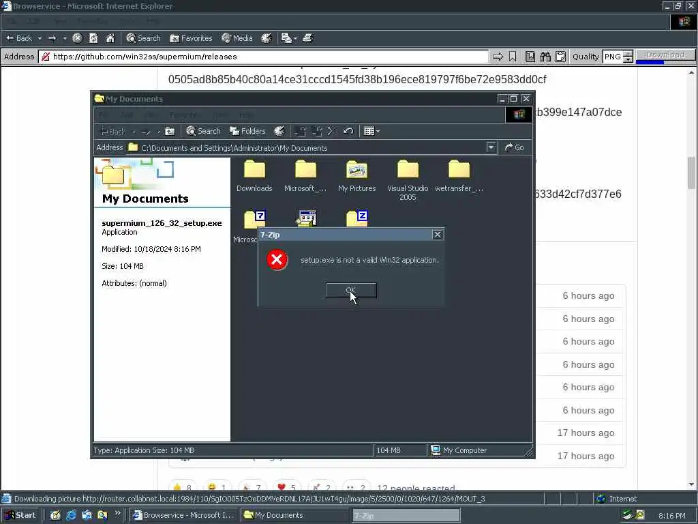Select the setup installer application icon
The width and height of the screenshot is (698, 524).
pos(307,218)
